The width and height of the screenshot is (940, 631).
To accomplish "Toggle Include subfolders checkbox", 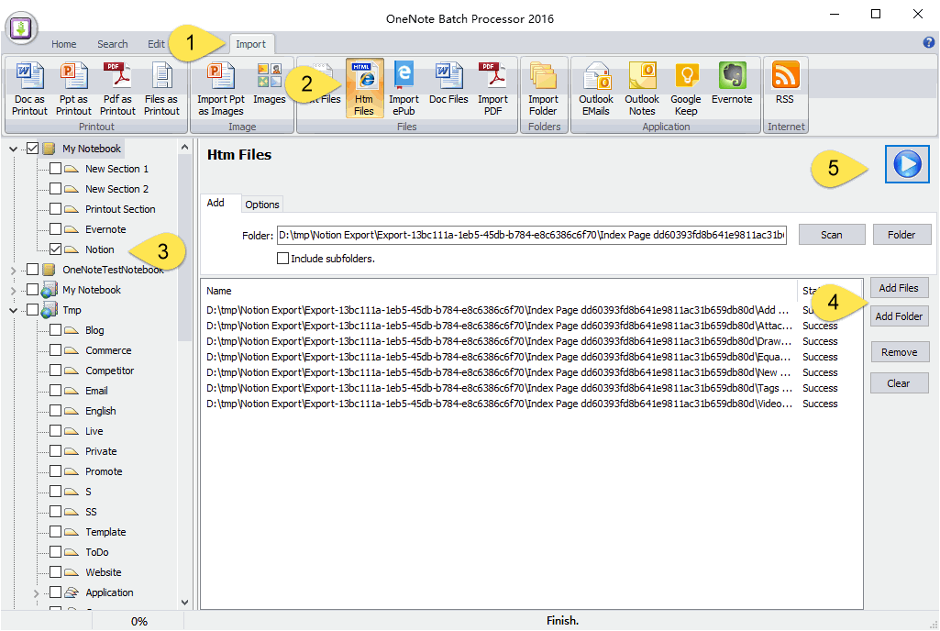I will [x=282, y=259].
